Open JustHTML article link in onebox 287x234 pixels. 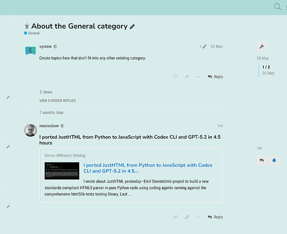click(148, 168)
